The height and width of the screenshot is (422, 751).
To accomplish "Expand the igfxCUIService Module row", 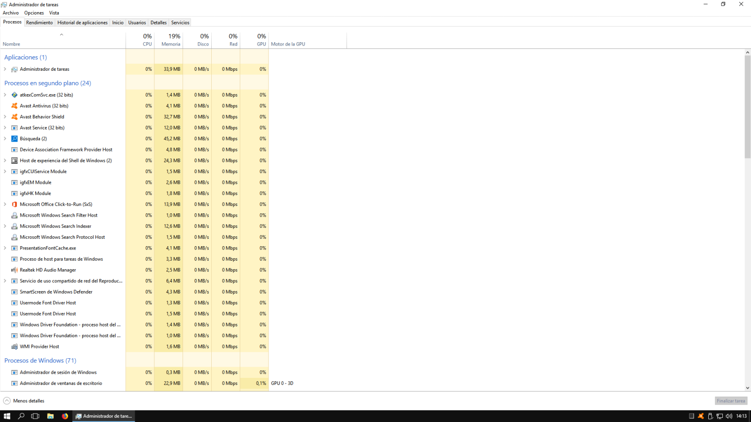I will (x=5, y=172).
